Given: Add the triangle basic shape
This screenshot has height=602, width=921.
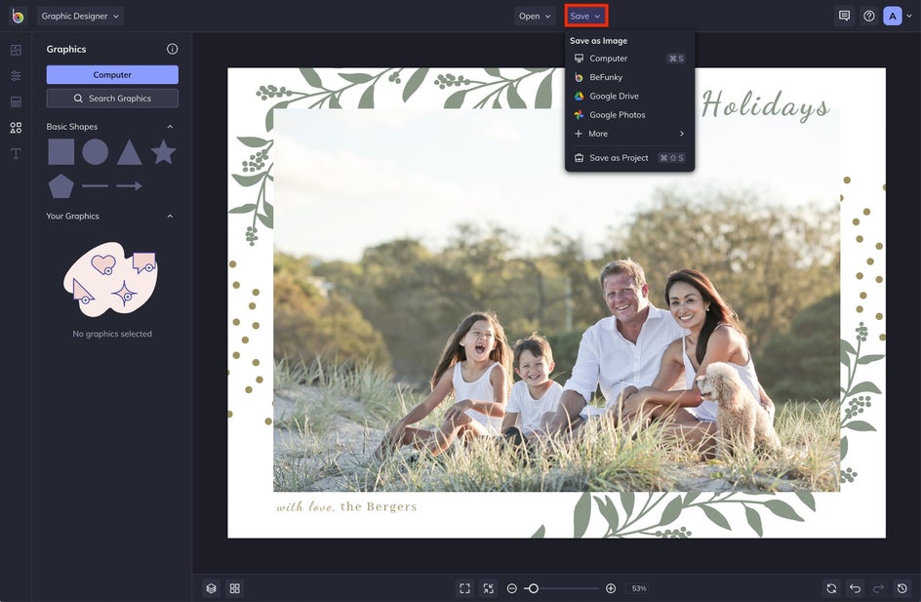Looking at the screenshot, I should [x=129, y=153].
